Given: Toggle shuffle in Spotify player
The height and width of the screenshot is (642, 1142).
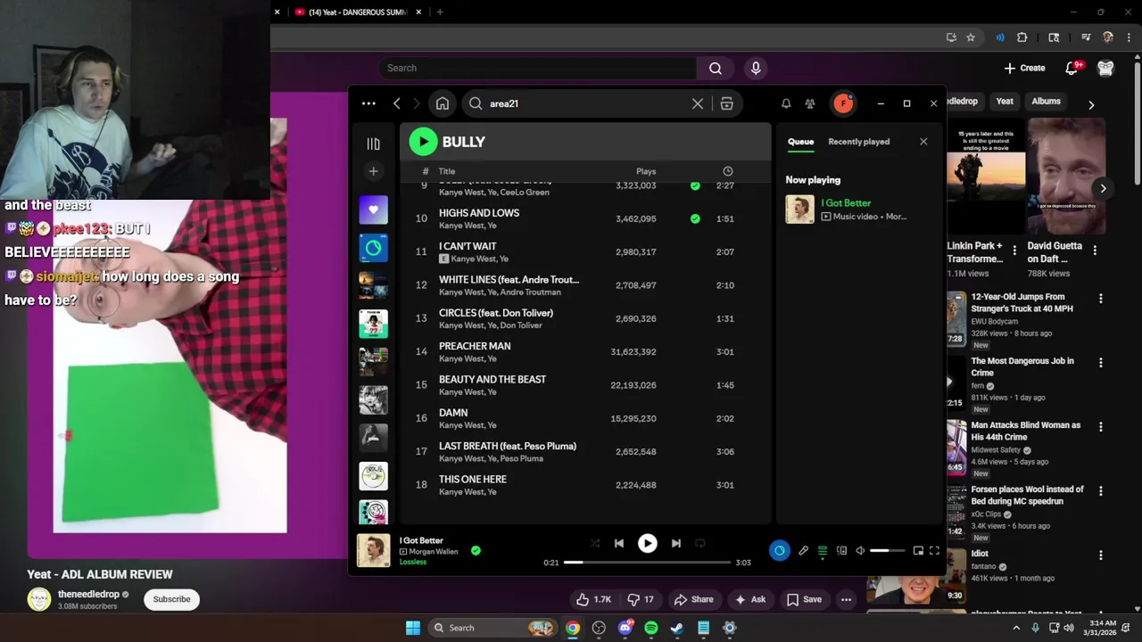Looking at the screenshot, I should (595, 543).
